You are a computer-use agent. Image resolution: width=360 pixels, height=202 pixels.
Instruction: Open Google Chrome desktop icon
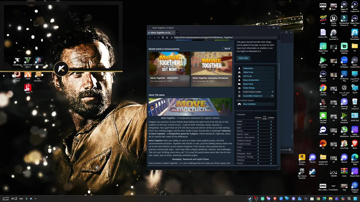[x=323, y=90]
